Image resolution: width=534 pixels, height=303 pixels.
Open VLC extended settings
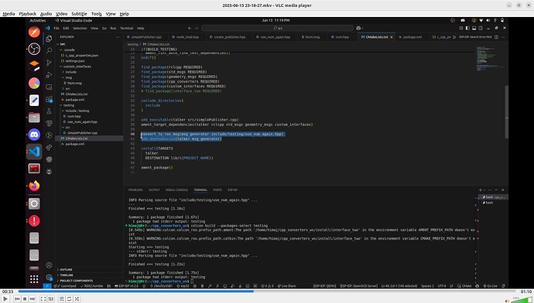[51, 298]
